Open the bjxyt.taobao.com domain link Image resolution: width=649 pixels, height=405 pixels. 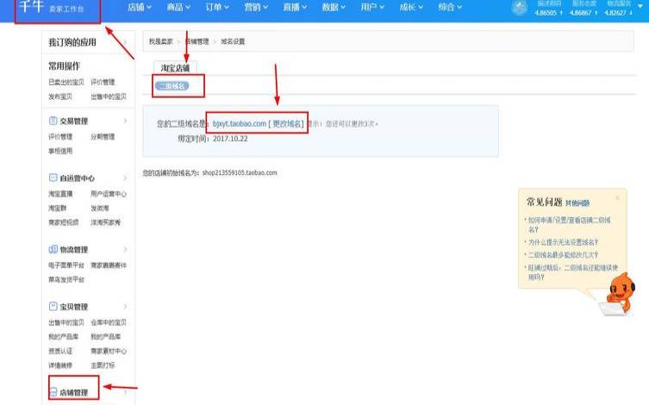tap(240, 124)
